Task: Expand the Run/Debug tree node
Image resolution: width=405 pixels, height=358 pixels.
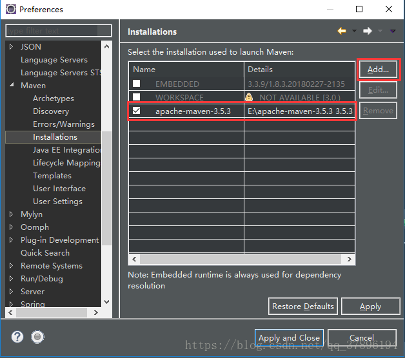Action: click(x=12, y=279)
